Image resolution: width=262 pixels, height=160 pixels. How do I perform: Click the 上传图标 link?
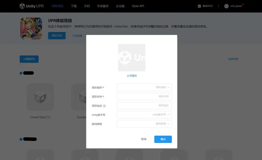(x=132, y=76)
